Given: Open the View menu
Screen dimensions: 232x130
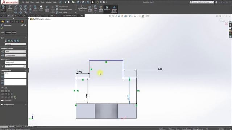Looking at the screenshot, I should [x=32, y=2].
